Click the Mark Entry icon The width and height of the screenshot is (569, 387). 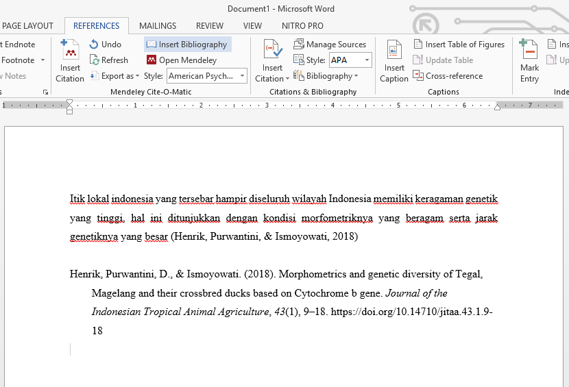tap(529, 49)
